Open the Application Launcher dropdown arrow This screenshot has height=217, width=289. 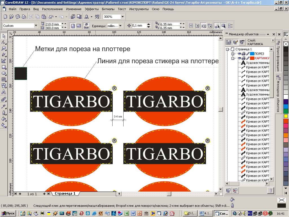pos(91,17)
